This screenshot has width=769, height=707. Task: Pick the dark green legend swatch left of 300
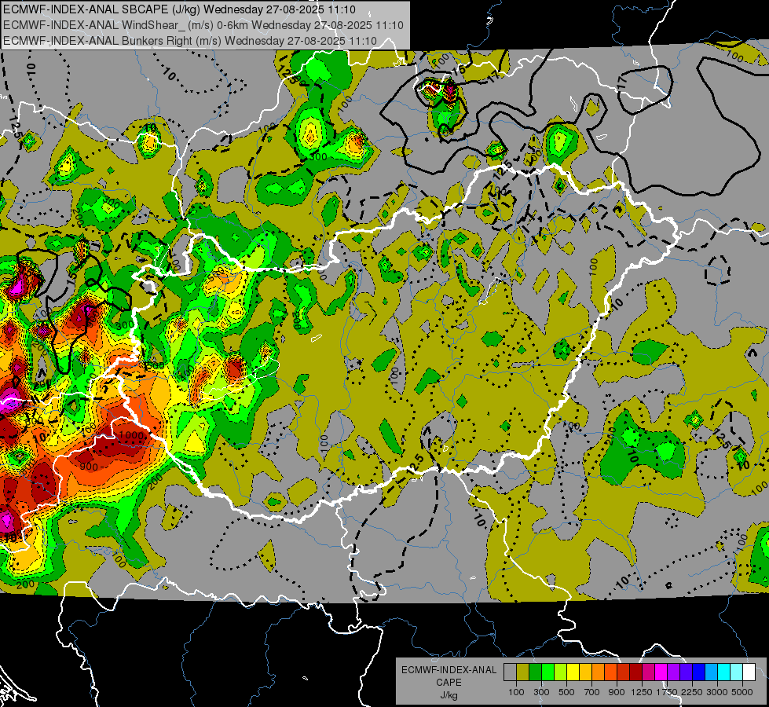(x=535, y=672)
